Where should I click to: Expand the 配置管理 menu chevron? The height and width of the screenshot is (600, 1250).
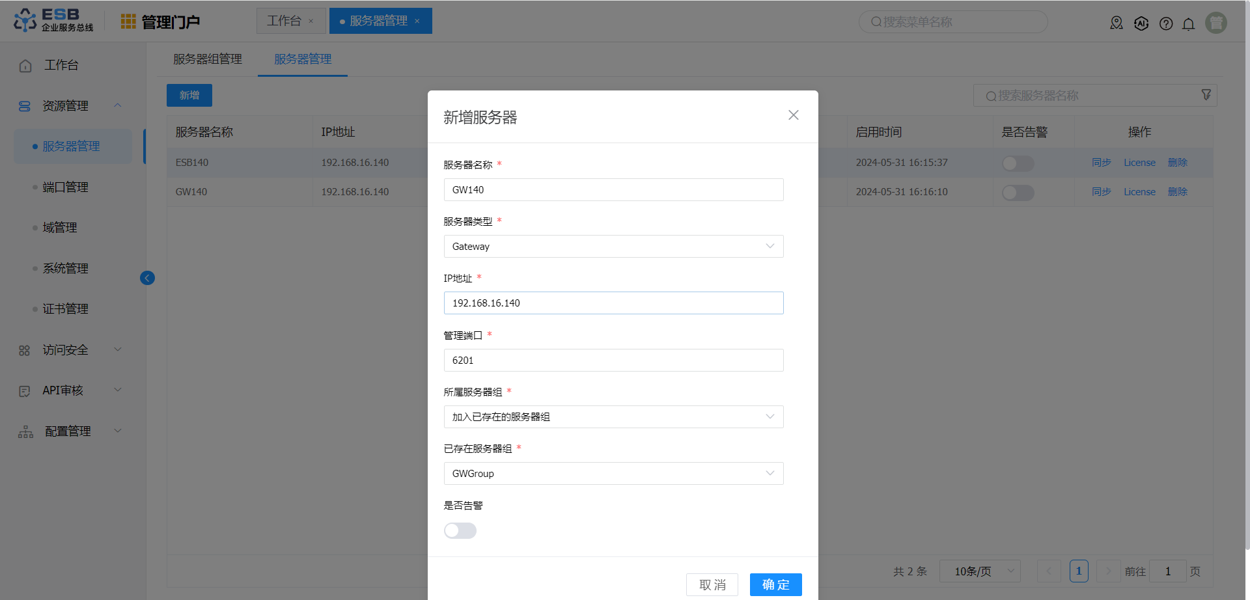(x=118, y=430)
